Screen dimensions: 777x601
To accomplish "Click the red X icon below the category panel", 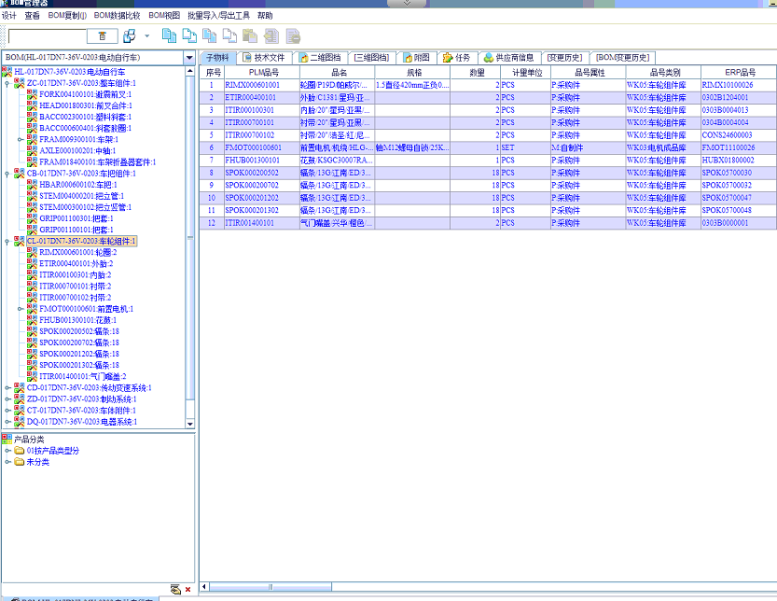I will (x=187, y=590).
